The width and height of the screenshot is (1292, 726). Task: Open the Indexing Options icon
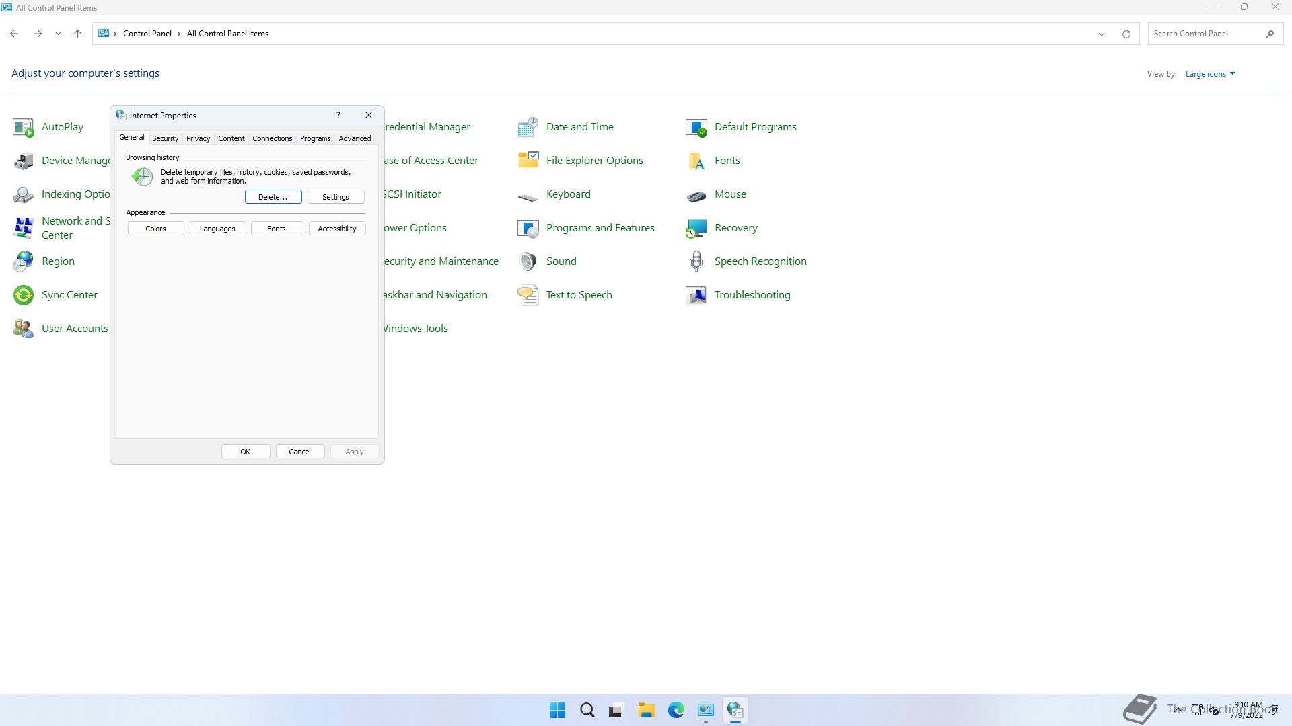click(24, 194)
